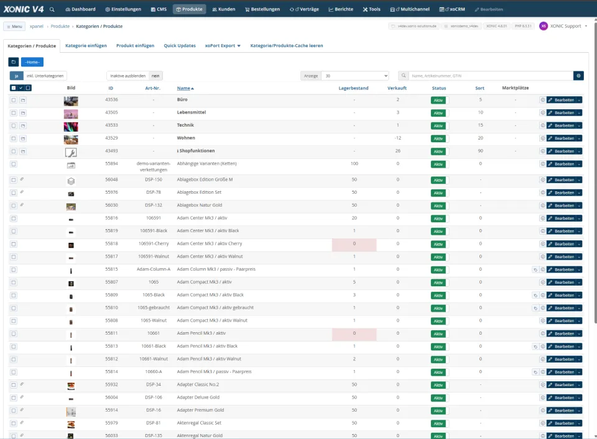Click the dark folder icon beside Home
The width and height of the screenshot is (597, 439).
tap(13, 62)
